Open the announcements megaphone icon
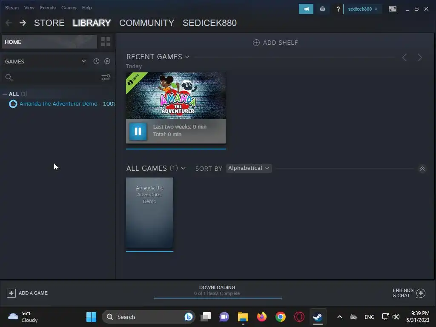The height and width of the screenshot is (327, 436). pyautogui.click(x=306, y=9)
